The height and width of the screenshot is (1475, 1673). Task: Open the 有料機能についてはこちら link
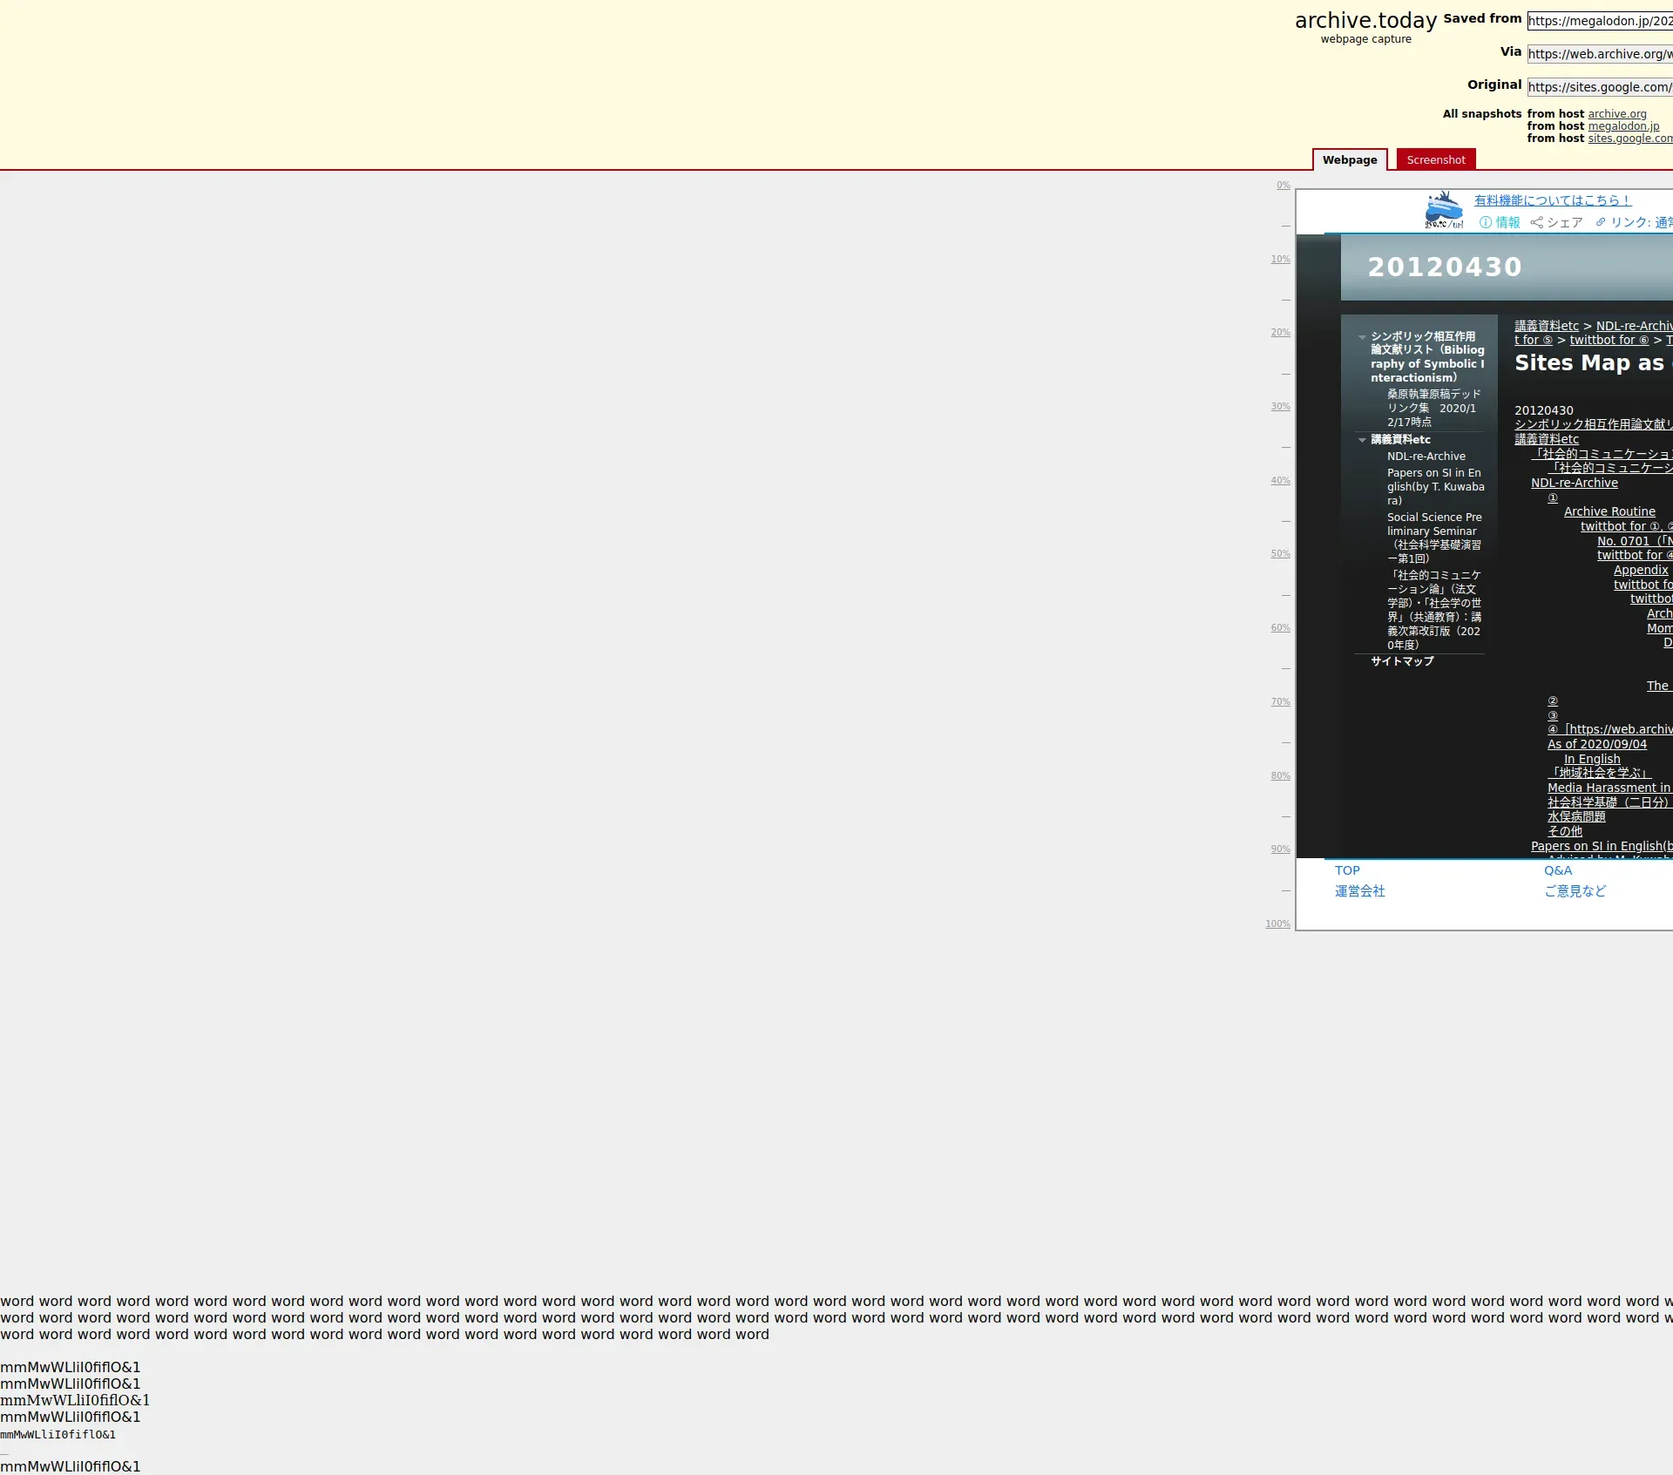[x=1552, y=200]
